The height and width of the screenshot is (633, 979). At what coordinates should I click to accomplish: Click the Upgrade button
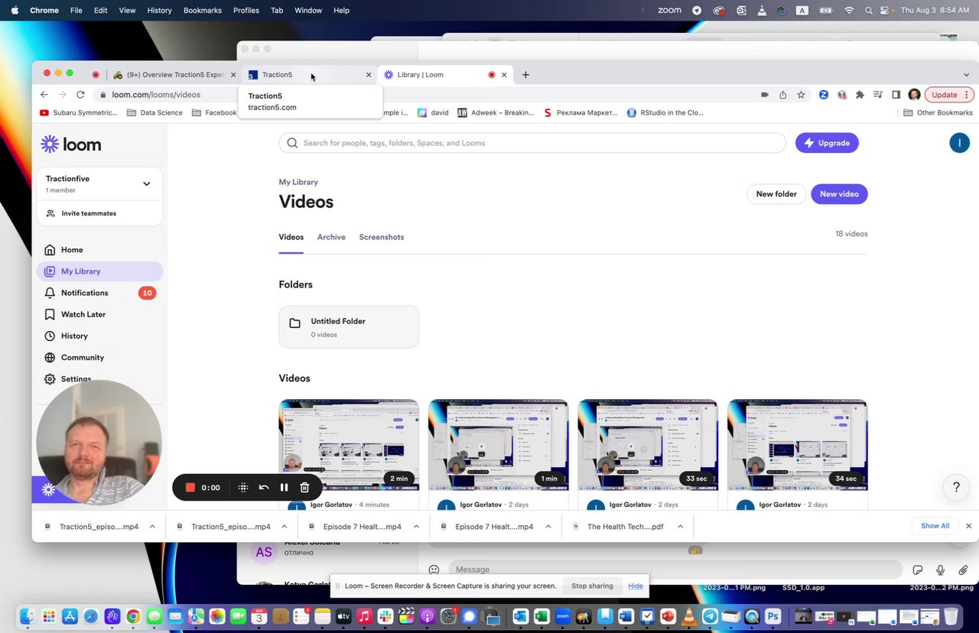(827, 143)
